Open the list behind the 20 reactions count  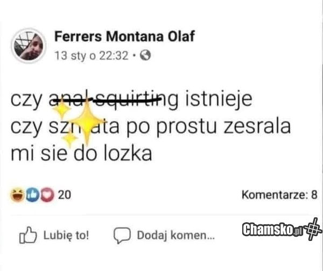point(65,195)
